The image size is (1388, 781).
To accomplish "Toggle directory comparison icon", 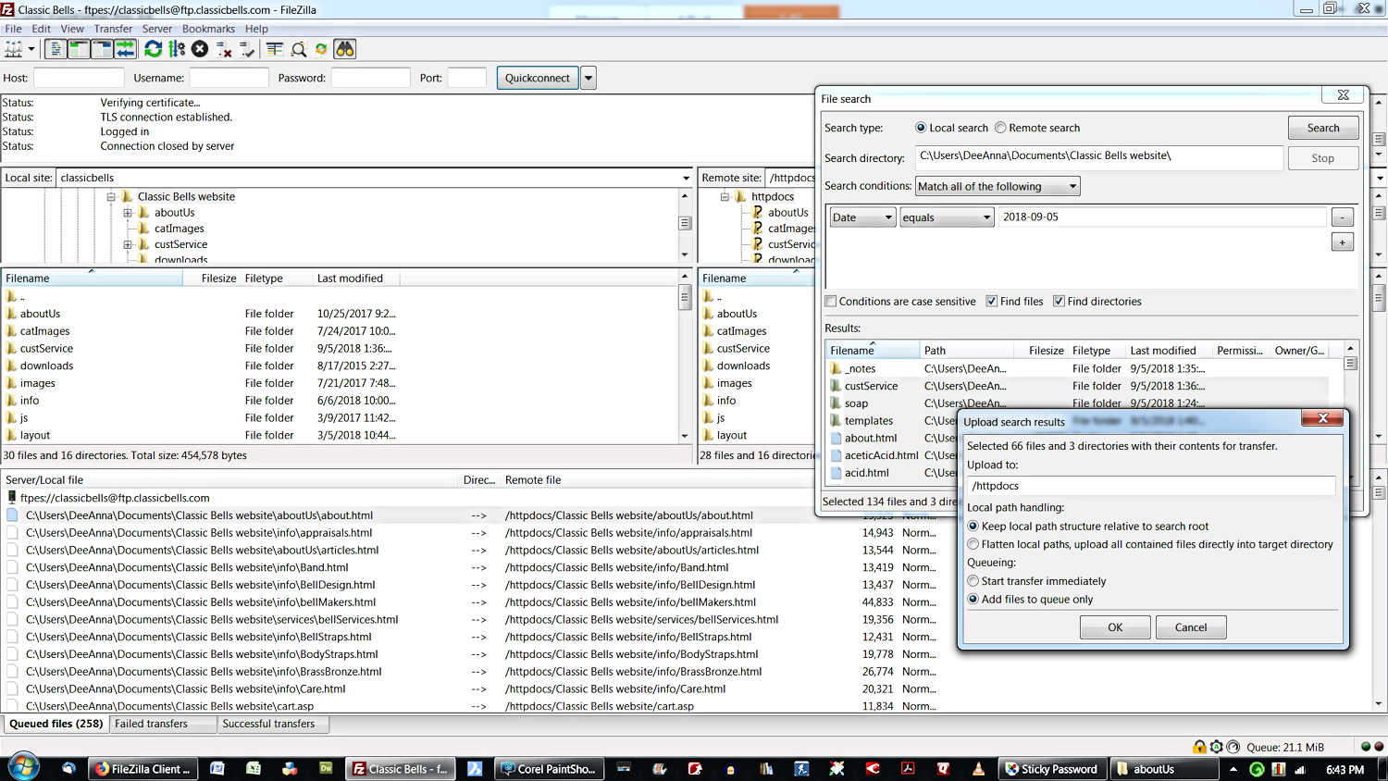I will [298, 49].
